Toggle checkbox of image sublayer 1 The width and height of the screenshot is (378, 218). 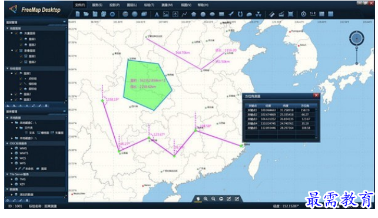tap(21, 56)
